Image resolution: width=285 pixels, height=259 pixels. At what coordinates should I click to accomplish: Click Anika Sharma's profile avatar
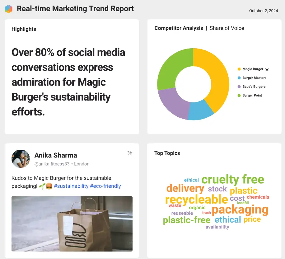(x=21, y=159)
